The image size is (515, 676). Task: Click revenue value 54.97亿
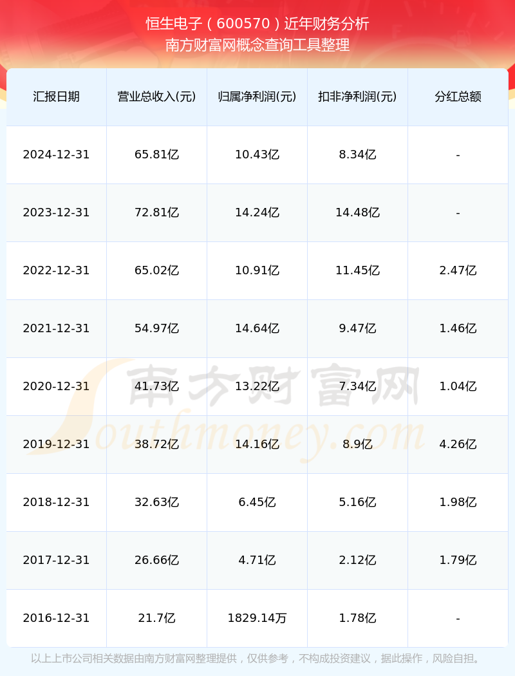pos(157,328)
